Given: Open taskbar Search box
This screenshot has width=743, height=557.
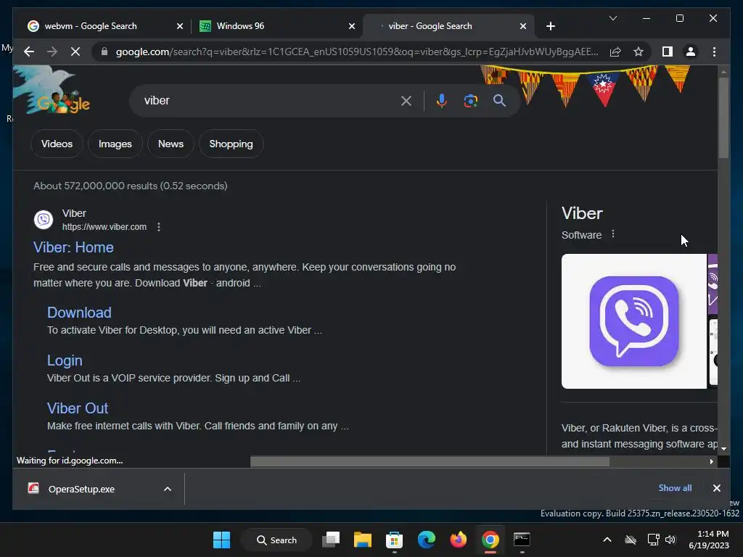Looking at the screenshot, I should point(276,540).
